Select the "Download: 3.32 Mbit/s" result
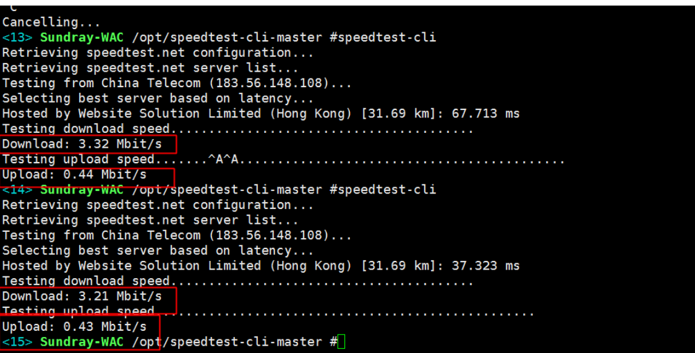The height and width of the screenshot is (353, 695). coord(82,145)
